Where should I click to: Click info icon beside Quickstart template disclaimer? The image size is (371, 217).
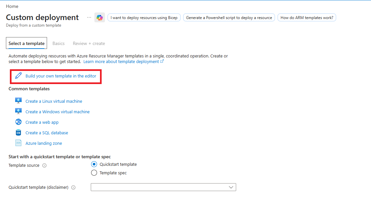pos(73,187)
